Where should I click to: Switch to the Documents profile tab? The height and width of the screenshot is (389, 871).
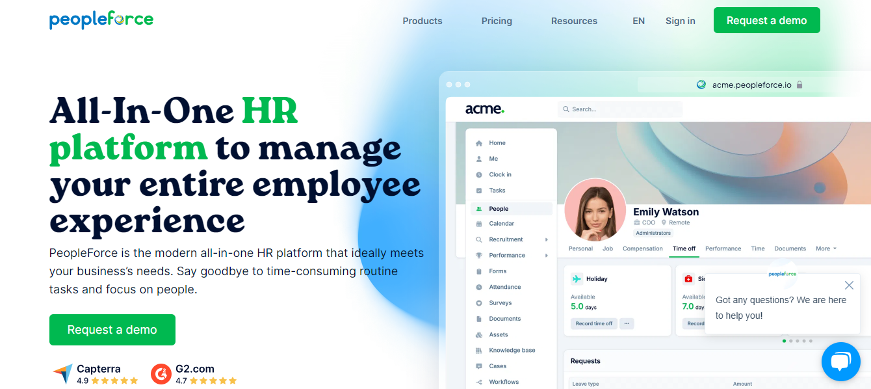pyautogui.click(x=790, y=248)
